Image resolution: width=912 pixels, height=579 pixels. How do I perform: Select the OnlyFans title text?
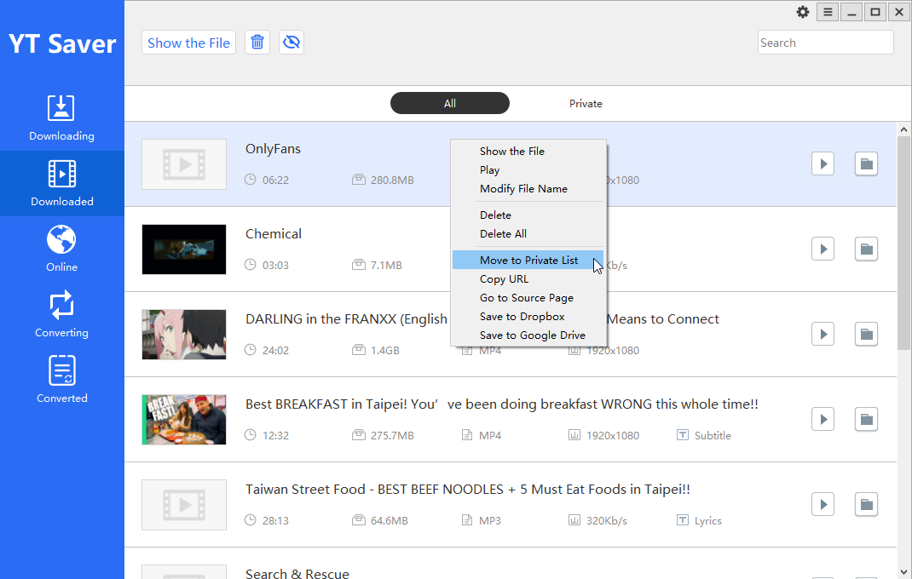click(x=273, y=149)
